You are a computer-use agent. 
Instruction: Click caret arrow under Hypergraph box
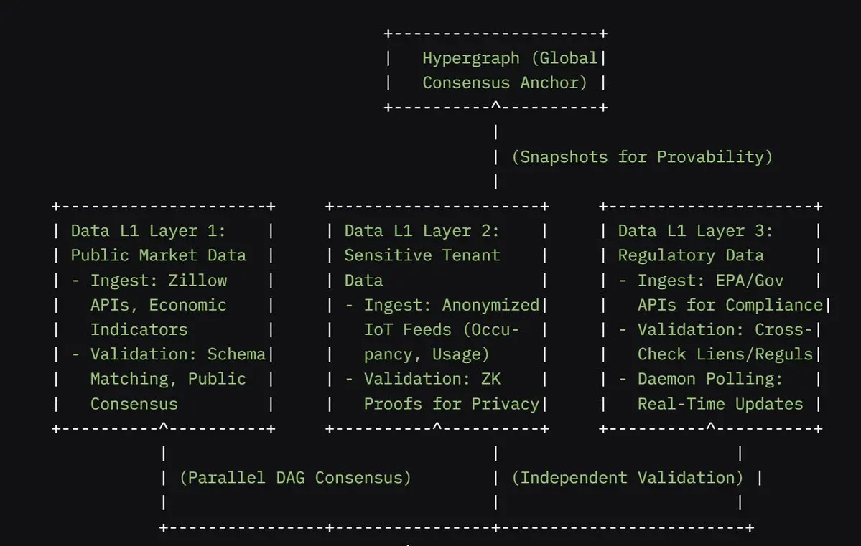(x=495, y=105)
